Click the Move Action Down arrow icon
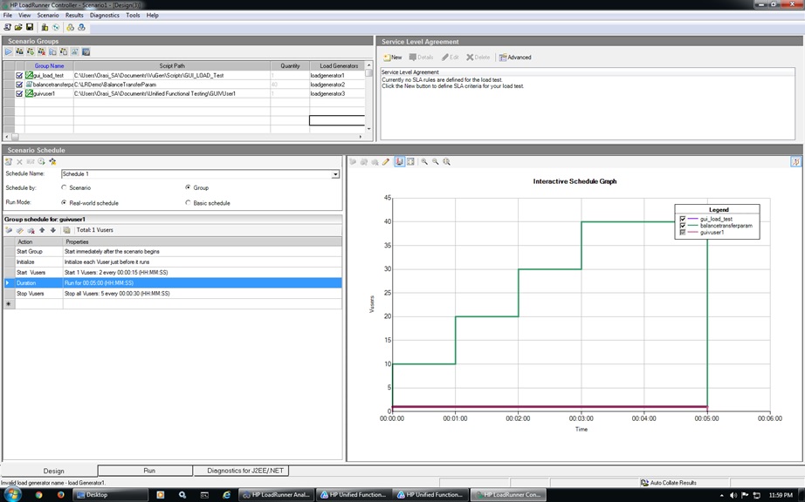Image resolution: width=805 pixels, height=502 pixels. pyautogui.click(x=53, y=230)
